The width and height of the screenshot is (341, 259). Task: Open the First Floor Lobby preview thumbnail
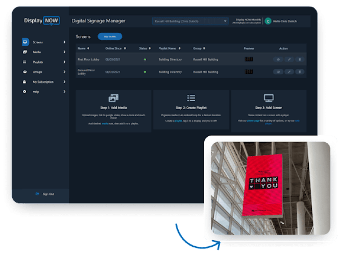tap(249, 59)
